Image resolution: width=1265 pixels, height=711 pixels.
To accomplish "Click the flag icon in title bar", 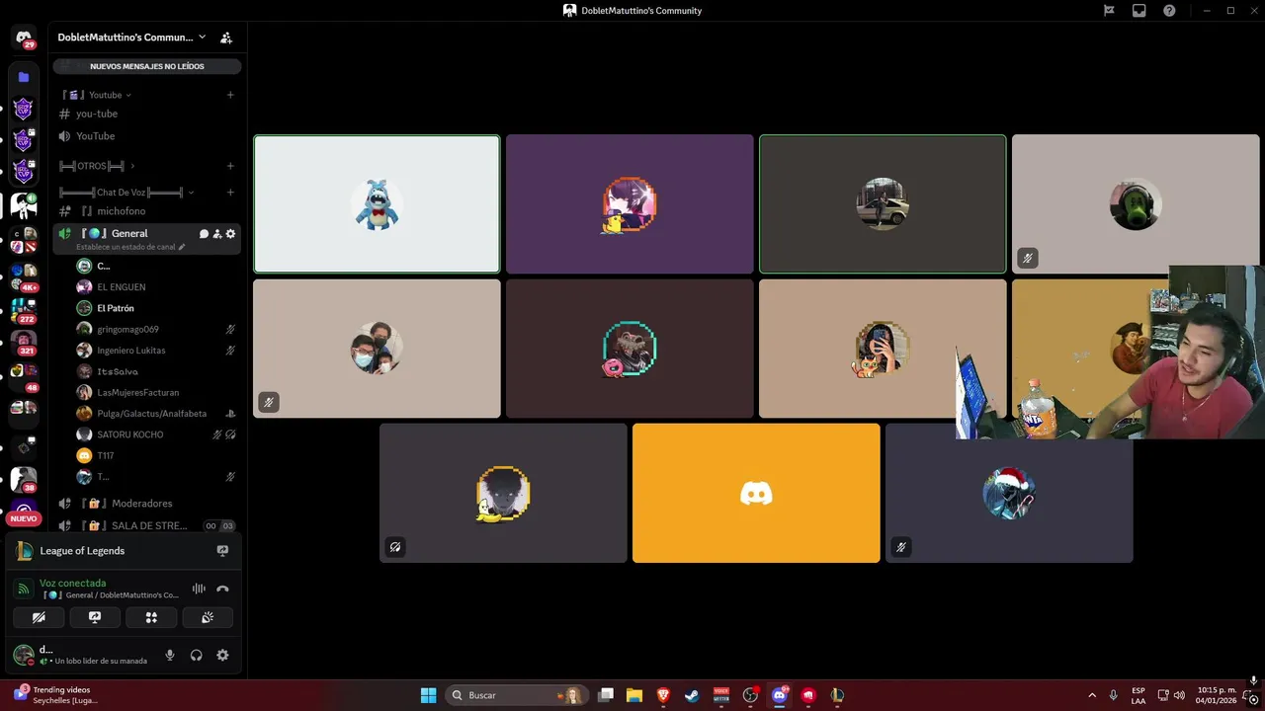I will (1109, 11).
